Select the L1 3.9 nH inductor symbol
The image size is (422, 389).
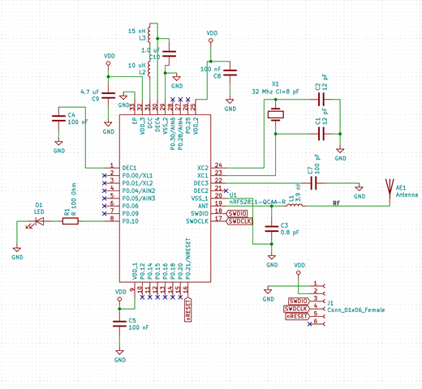click(295, 205)
